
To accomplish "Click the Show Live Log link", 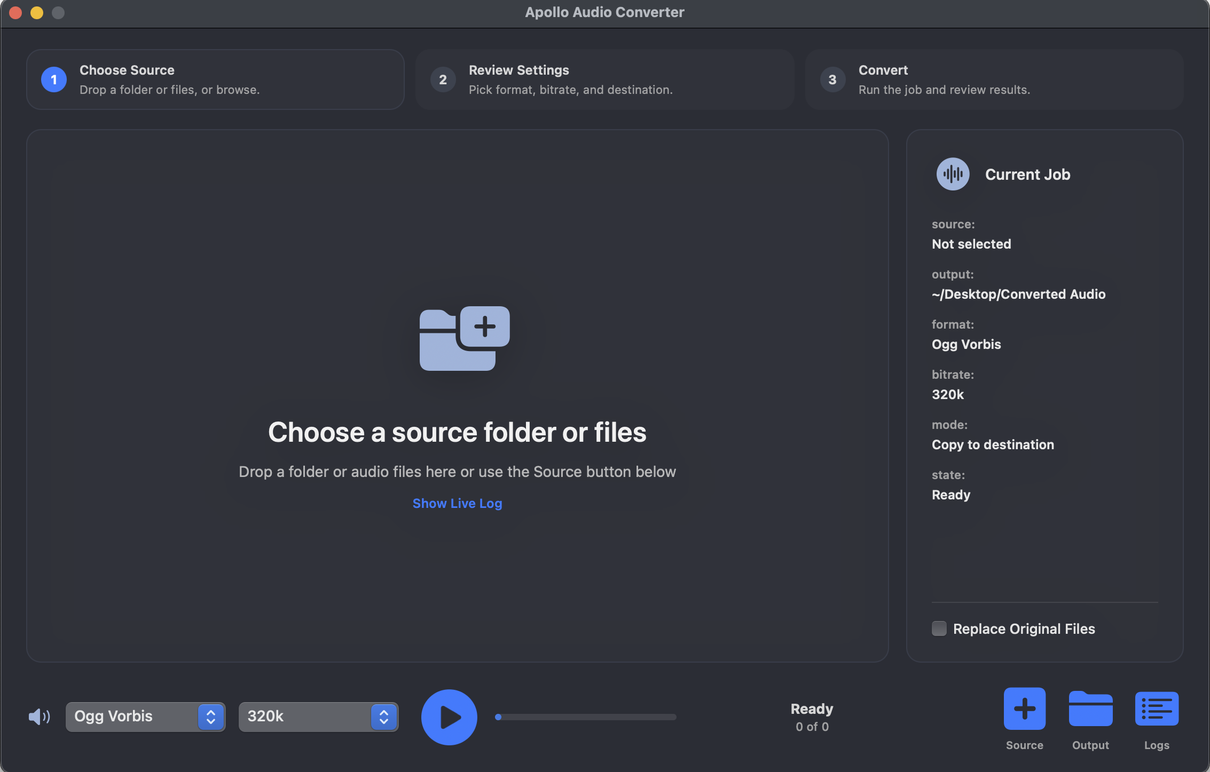I will 457,503.
